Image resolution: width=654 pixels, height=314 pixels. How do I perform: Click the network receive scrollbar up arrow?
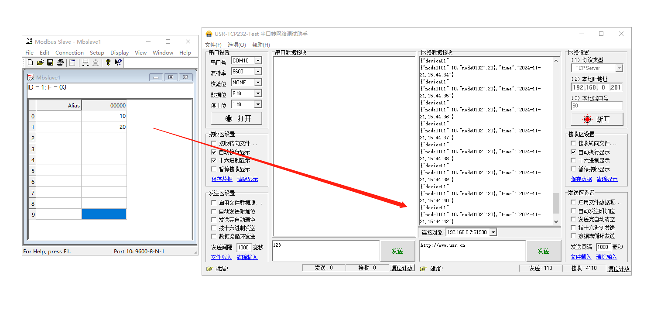coord(556,61)
